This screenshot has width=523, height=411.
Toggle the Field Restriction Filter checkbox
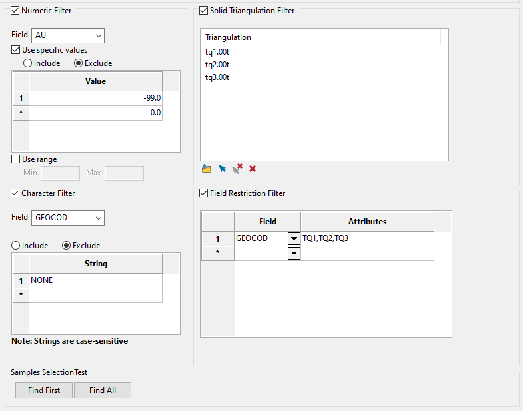click(204, 193)
